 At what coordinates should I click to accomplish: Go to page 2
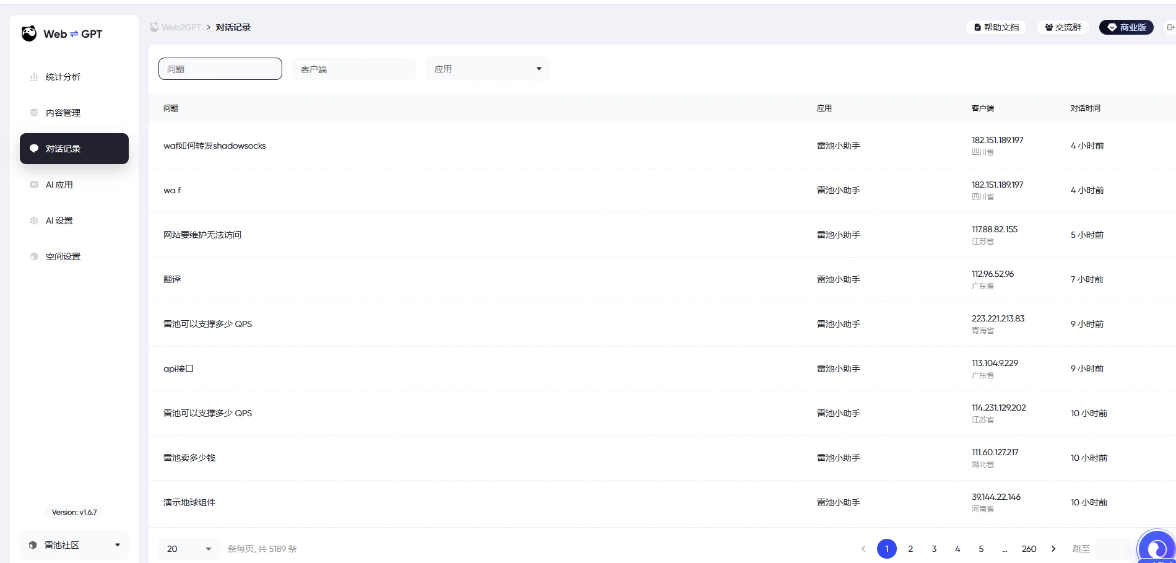tap(910, 549)
